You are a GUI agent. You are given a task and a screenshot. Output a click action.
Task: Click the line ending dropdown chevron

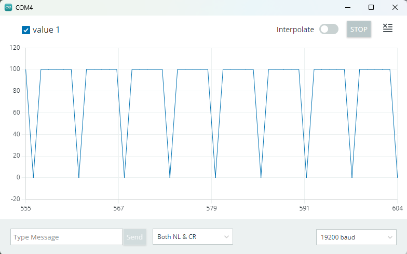click(x=226, y=237)
